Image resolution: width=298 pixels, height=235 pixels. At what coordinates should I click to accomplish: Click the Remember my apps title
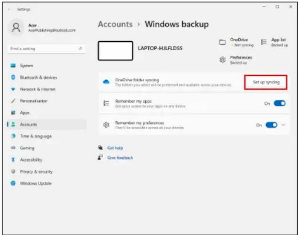point(133,101)
